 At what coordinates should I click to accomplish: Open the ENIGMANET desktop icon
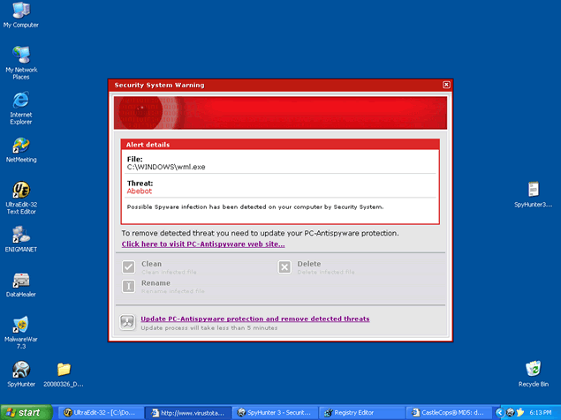coord(20,236)
